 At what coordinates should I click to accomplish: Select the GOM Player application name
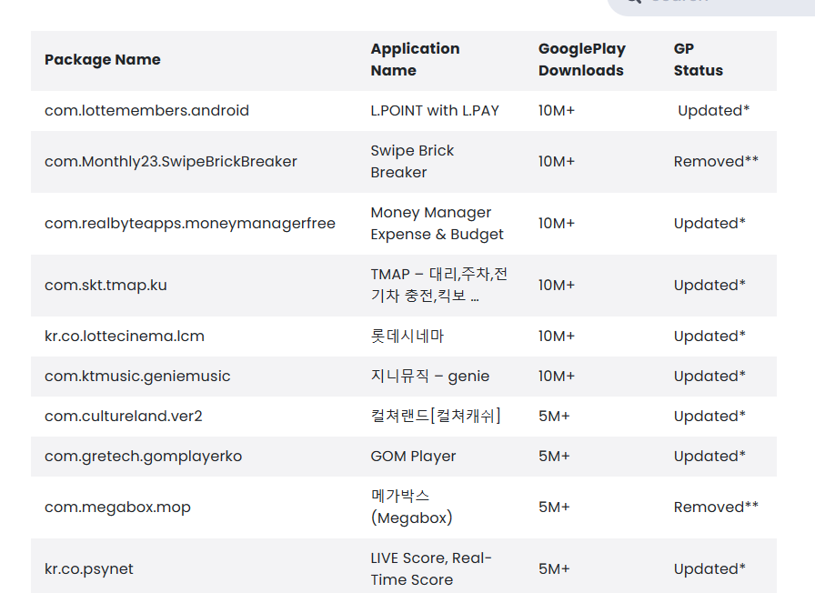pos(413,457)
